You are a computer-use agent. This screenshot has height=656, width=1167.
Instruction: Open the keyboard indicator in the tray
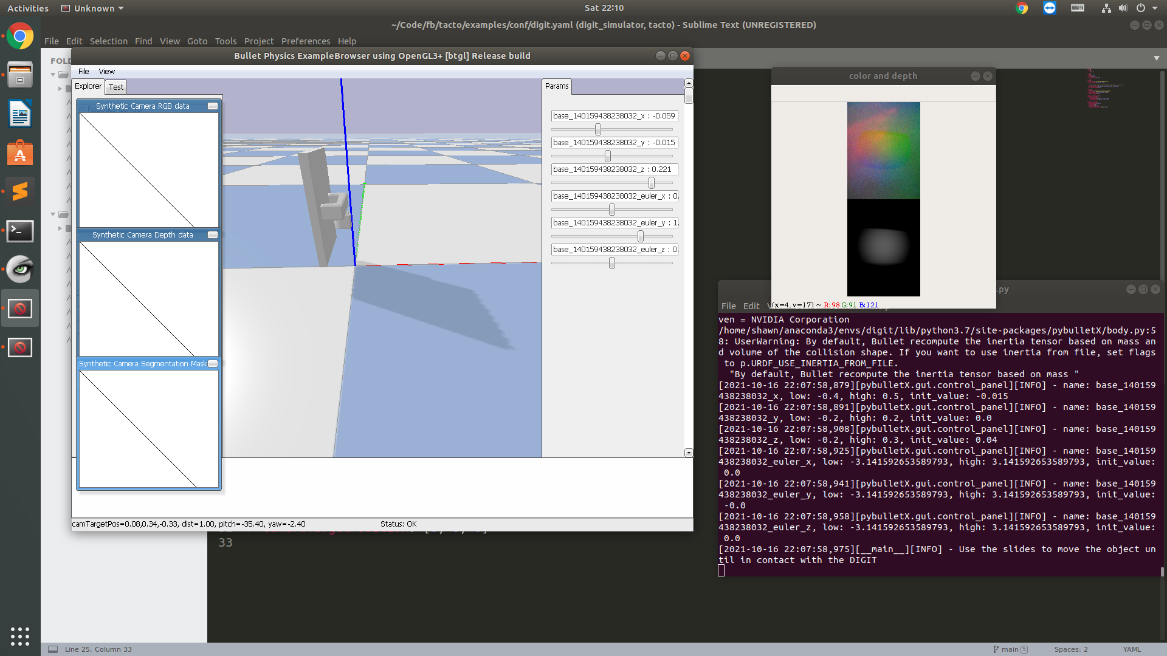pos(1077,8)
